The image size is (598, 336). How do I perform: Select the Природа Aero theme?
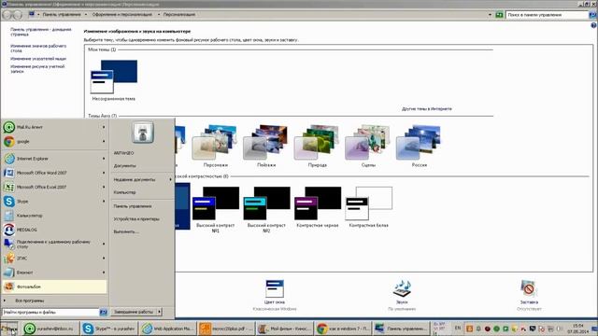(318, 146)
